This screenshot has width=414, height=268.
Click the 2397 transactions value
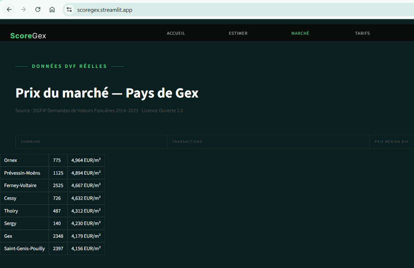click(x=58, y=249)
